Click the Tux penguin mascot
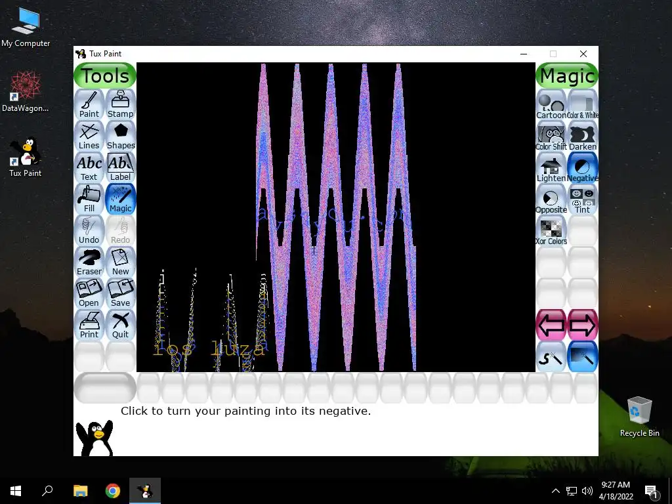The image size is (672, 504). [94, 438]
